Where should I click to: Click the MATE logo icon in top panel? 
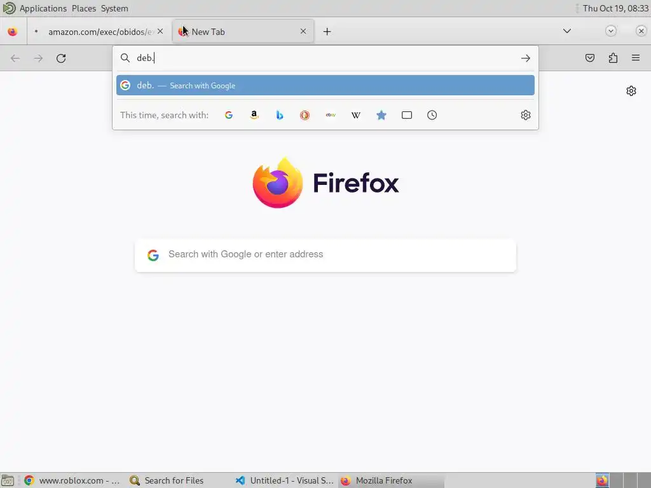pos(9,8)
